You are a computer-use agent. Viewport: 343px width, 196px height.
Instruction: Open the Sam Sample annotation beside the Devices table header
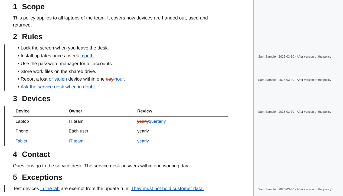(x=295, y=112)
